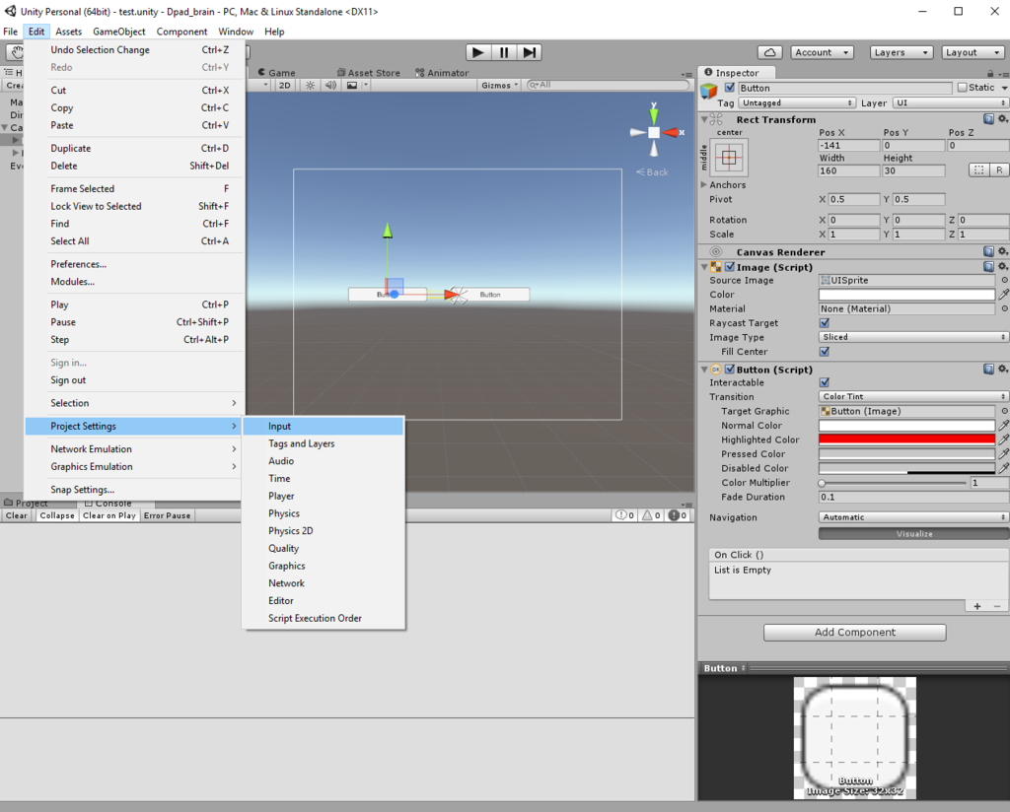Screen dimensions: 1010x812
Task: Toggle Raycast Target checkbox
Action: (x=824, y=323)
